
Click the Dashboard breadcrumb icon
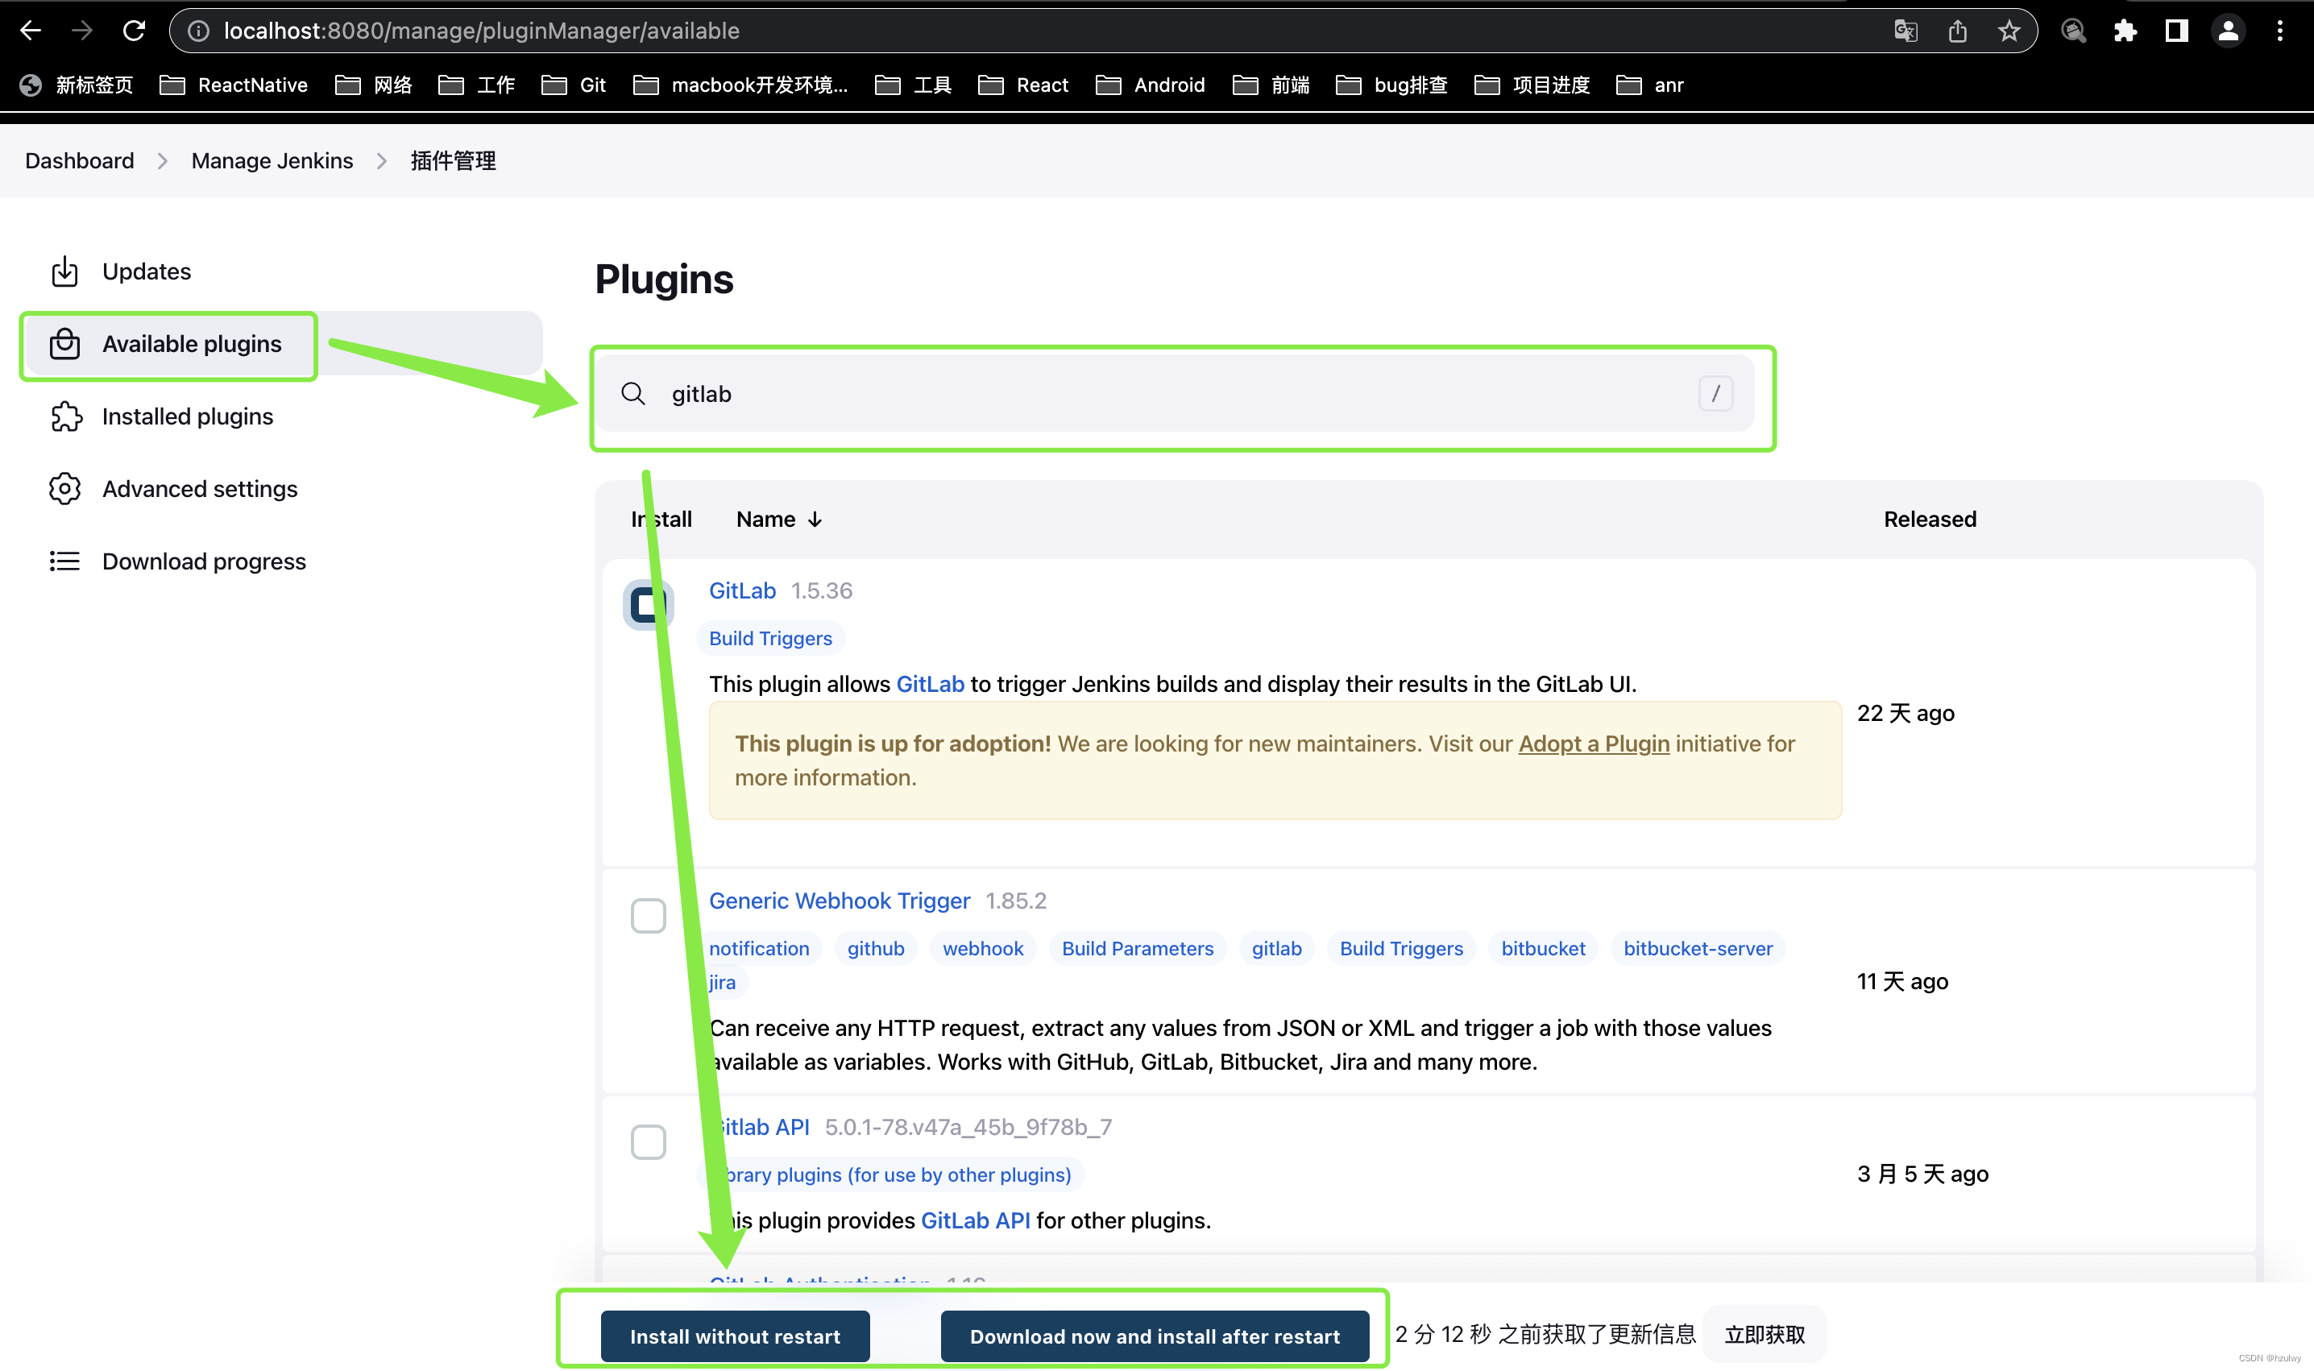click(x=78, y=159)
